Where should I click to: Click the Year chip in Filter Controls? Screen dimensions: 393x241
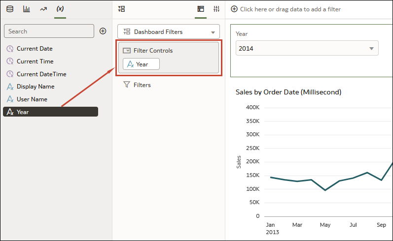click(x=141, y=64)
